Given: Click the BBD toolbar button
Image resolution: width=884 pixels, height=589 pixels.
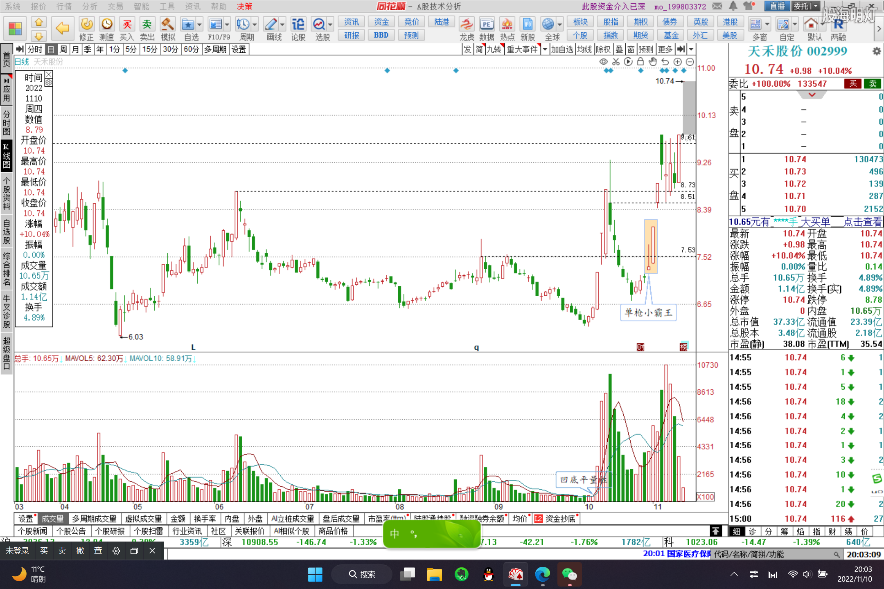Looking at the screenshot, I should point(381,35).
